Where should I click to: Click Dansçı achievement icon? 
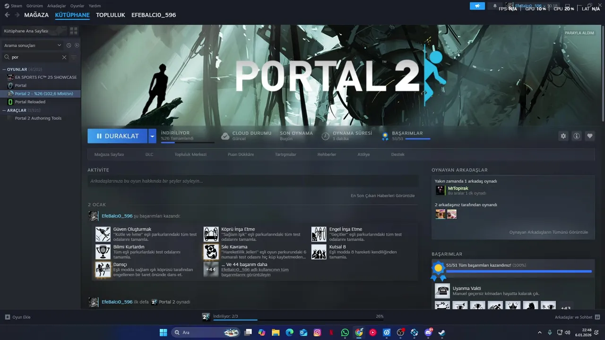(103, 269)
